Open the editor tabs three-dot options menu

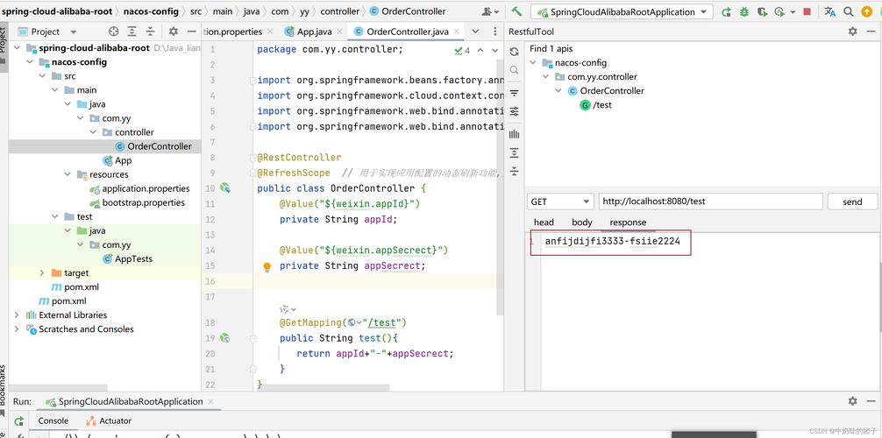click(x=495, y=32)
